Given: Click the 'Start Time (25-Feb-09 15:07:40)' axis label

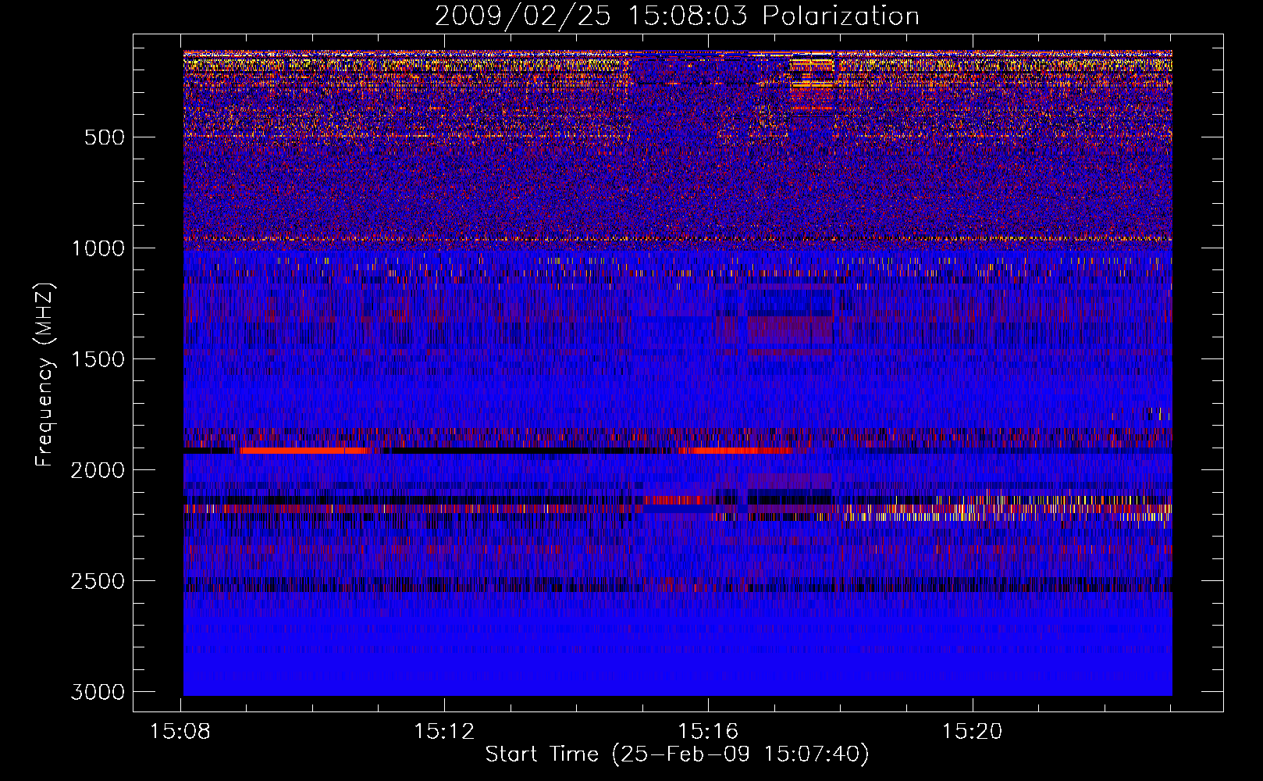Looking at the screenshot, I should tap(677, 754).
